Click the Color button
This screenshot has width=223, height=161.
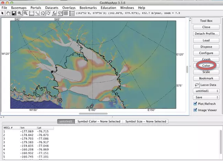point(206,65)
